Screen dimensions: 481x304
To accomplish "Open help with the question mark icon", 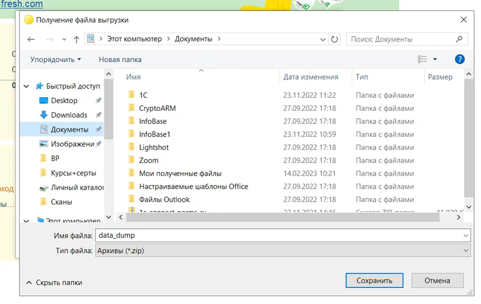I will coord(459,59).
